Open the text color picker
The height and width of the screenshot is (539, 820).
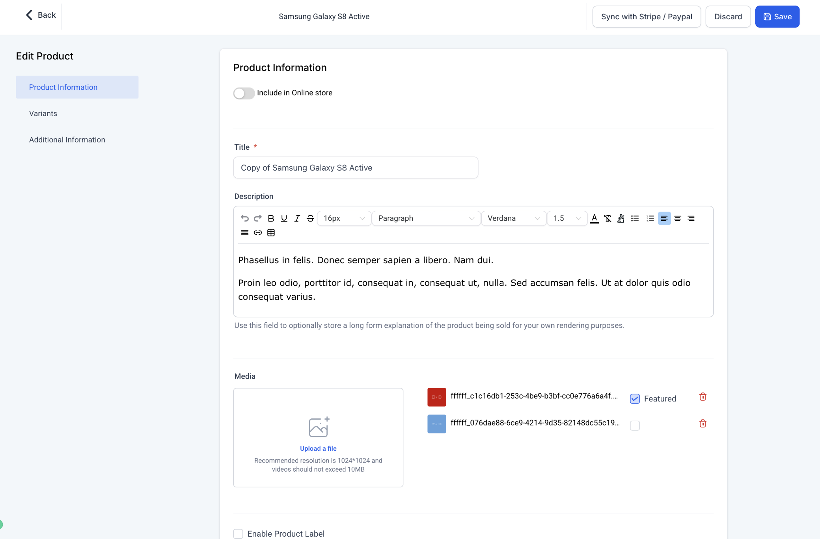[x=594, y=218]
